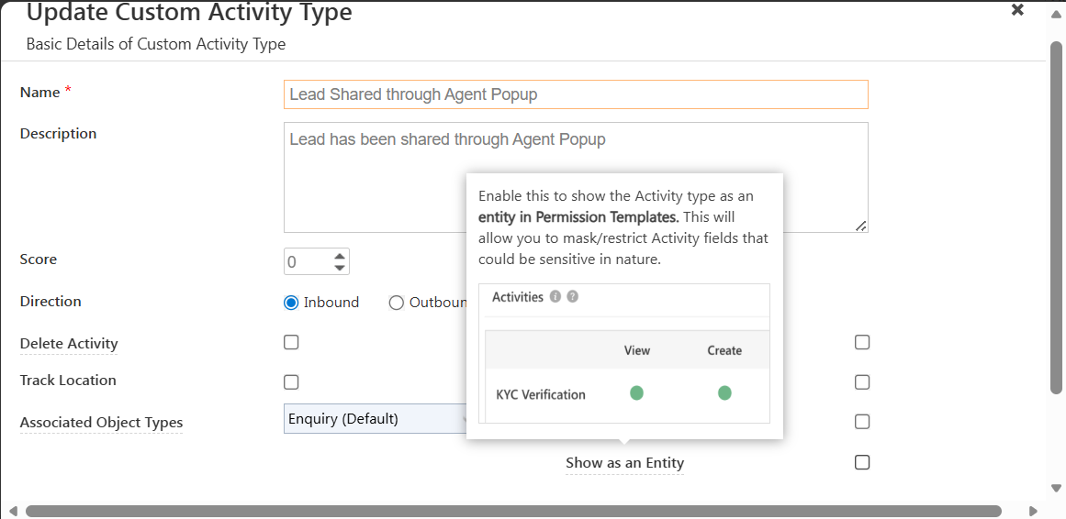Increase the Score with the up arrow
Image resolution: width=1066 pixels, height=519 pixels.
coord(340,256)
